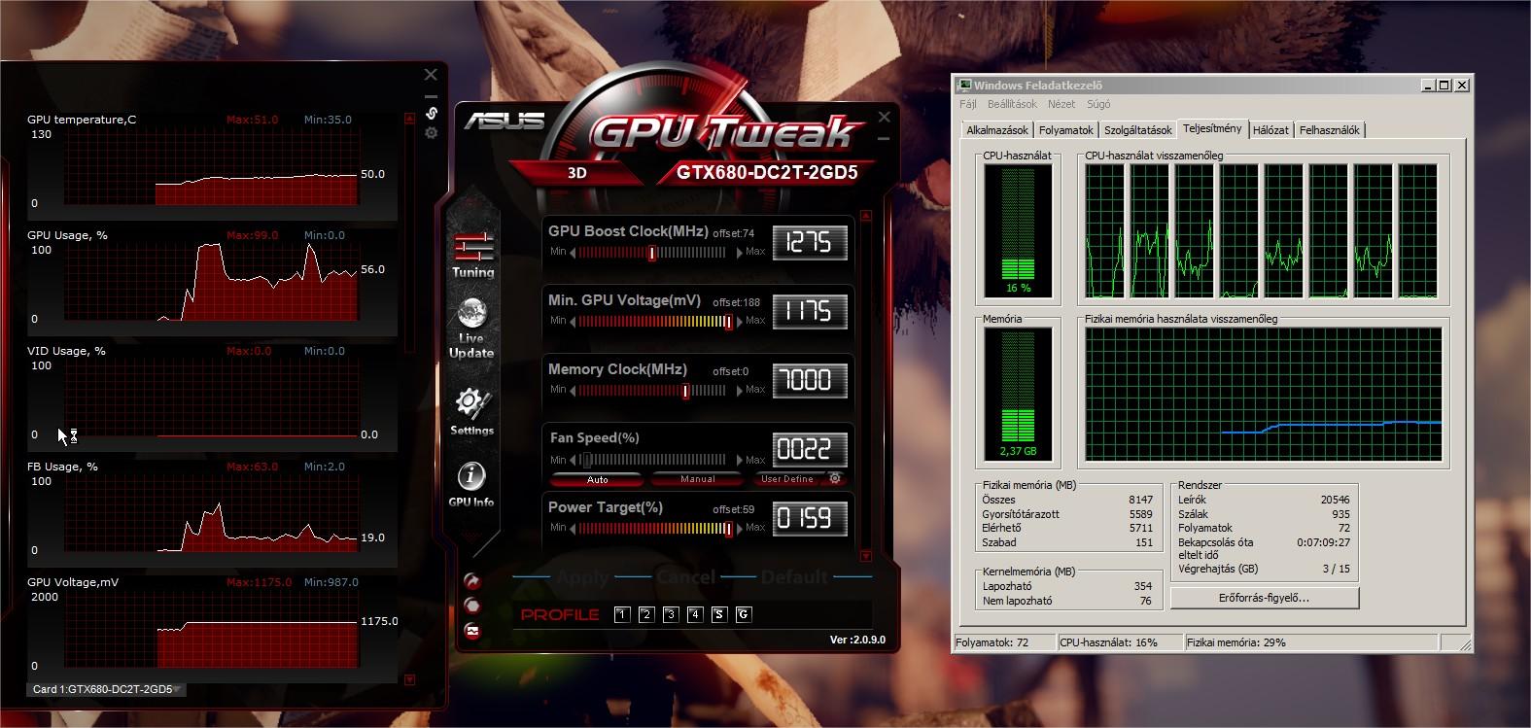The height and width of the screenshot is (728, 1531).
Task: Click the Memory Clock slider handle
Action: (686, 391)
